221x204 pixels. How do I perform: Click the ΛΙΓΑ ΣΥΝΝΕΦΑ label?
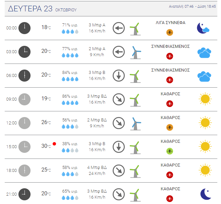170,23
